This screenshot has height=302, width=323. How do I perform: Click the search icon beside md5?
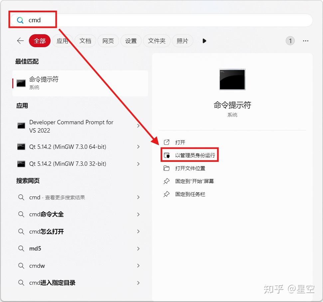pos(21,249)
